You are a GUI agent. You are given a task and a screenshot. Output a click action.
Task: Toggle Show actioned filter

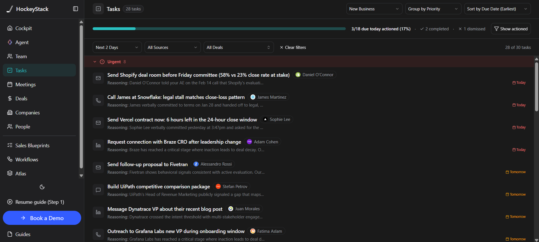tap(511, 29)
